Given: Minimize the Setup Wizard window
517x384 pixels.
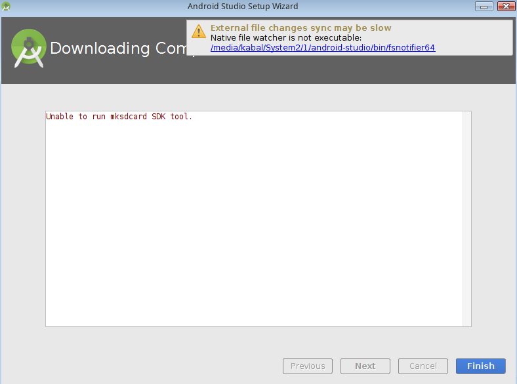Looking at the screenshot, I should (484, 7).
